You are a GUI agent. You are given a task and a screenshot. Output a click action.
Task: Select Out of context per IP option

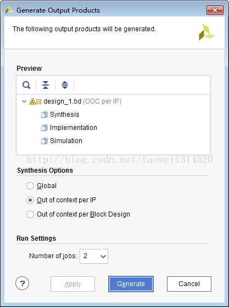pyautogui.click(x=30, y=200)
